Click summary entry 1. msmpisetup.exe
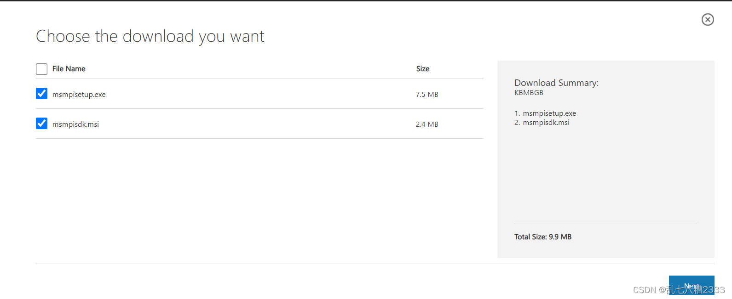 (x=545, y=113)
